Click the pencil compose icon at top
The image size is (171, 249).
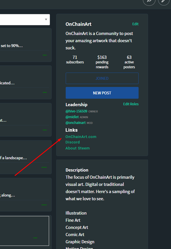point(164,1)
